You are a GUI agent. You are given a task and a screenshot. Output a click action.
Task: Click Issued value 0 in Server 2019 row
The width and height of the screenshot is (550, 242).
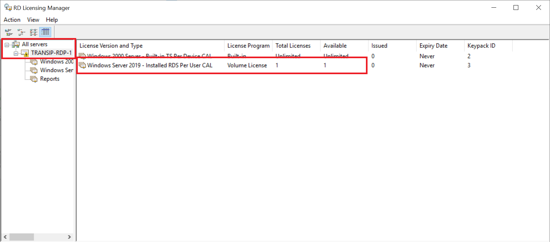click(x=373, y=65)
